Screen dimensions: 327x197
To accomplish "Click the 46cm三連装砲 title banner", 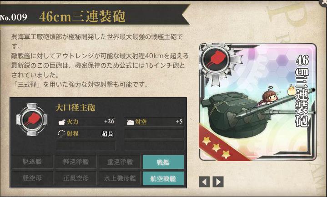I will tap(82, 16).
